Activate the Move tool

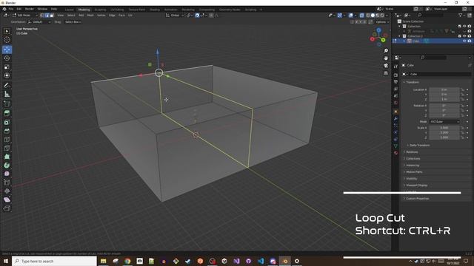(7, 50)
